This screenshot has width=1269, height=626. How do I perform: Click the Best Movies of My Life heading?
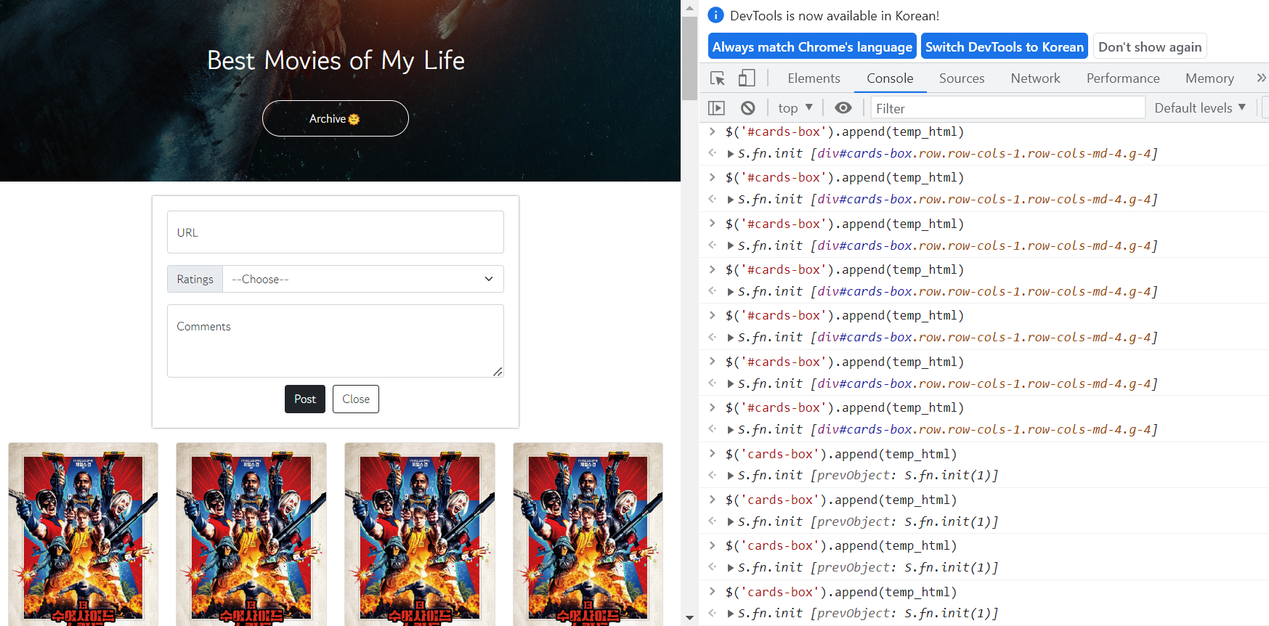pyautogui.click(x=336, y=60)
